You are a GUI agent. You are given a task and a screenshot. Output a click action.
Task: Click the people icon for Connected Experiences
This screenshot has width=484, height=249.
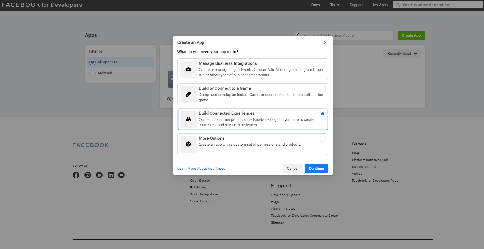(188, 119)
